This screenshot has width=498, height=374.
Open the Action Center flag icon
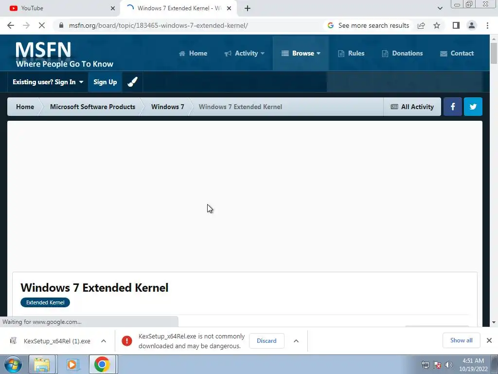(437, 365)
